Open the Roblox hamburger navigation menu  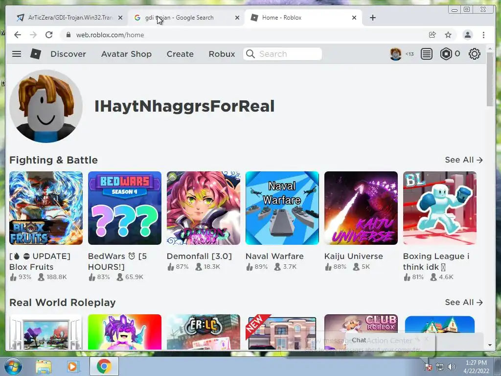pyautogui.click(x=17, y=54)
